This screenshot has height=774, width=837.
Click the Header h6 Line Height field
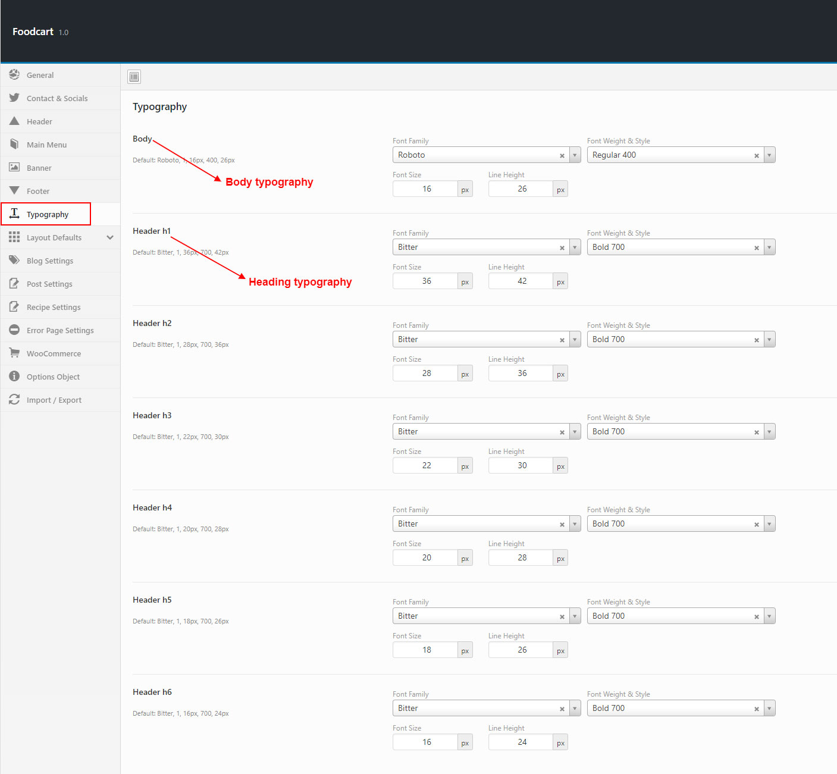click(x=522, y=742)
